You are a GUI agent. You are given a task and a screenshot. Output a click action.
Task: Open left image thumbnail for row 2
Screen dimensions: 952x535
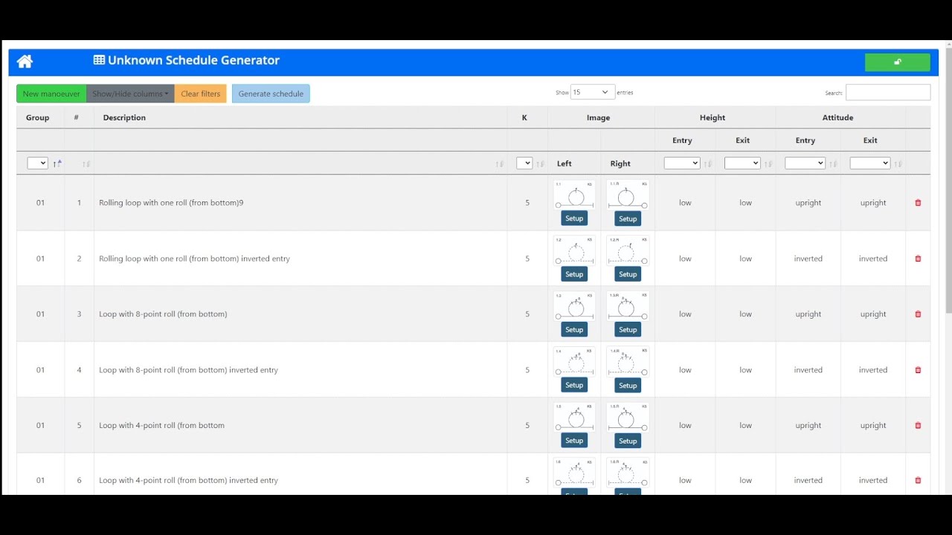574,250
